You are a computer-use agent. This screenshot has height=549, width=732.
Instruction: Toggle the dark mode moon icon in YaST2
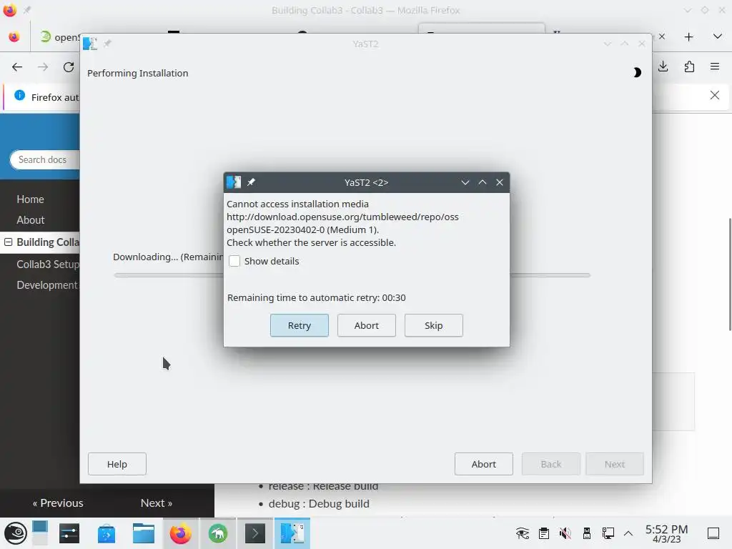click(637, 72)
